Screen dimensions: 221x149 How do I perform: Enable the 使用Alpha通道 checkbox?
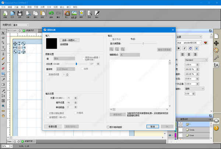83,58
